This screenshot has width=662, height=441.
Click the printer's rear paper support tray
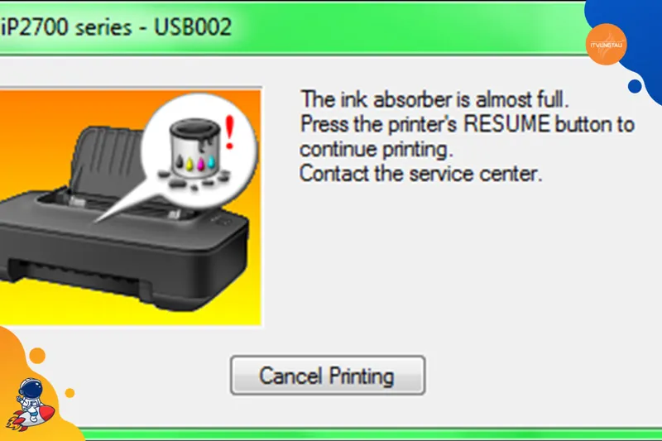coord(108,160)
